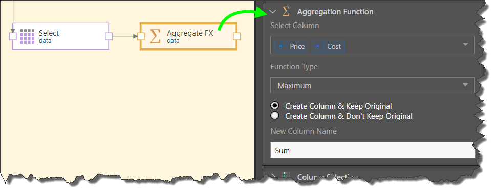Click the Select node output port
Screen dimensions: 497x195
coord(109,36)
